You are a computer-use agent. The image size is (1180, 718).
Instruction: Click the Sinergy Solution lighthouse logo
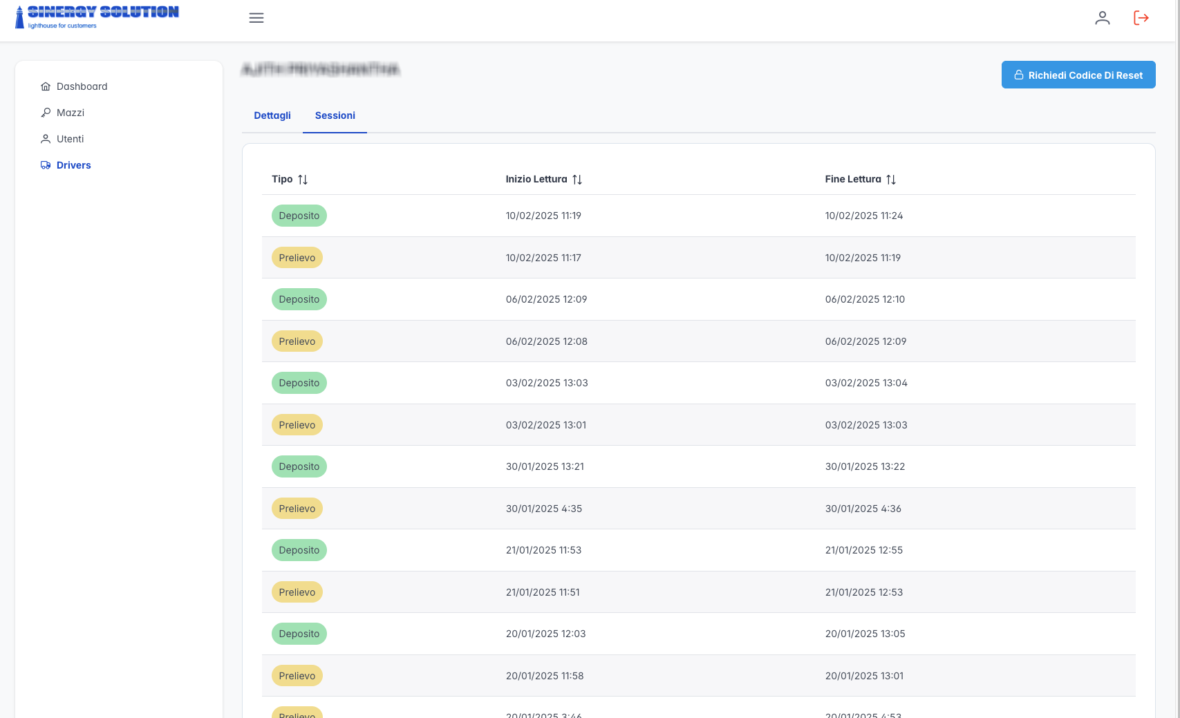97,17
